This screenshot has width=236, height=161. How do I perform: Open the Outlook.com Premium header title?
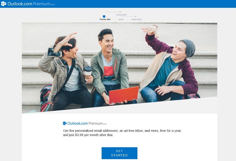tap(31, 4)
